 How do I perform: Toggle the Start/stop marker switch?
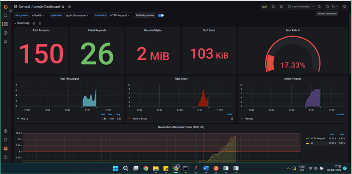[161, 15]
